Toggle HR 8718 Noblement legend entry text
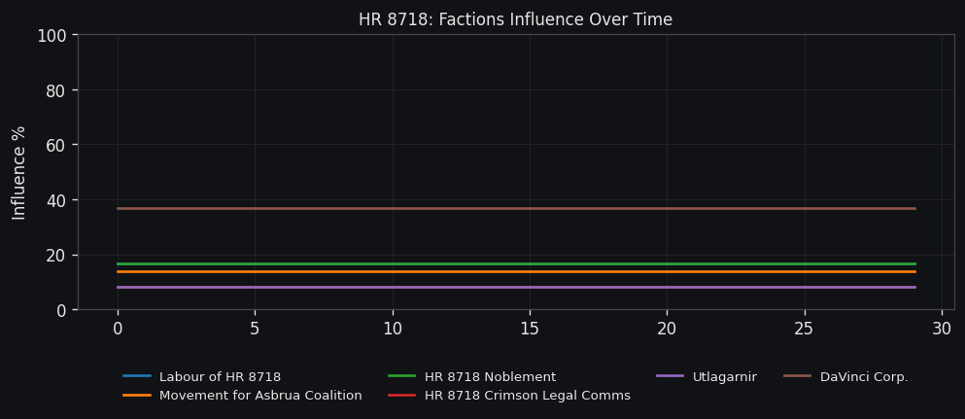The width and height of the screenshot is (965, 419). coord(490,377)
